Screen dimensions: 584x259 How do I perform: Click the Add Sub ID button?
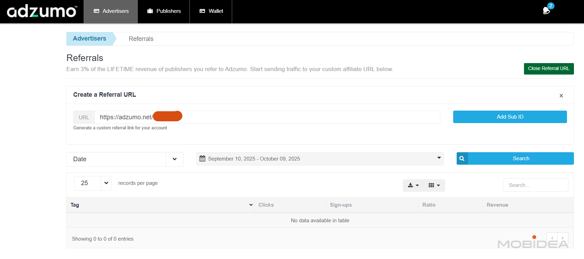(510, 117)
